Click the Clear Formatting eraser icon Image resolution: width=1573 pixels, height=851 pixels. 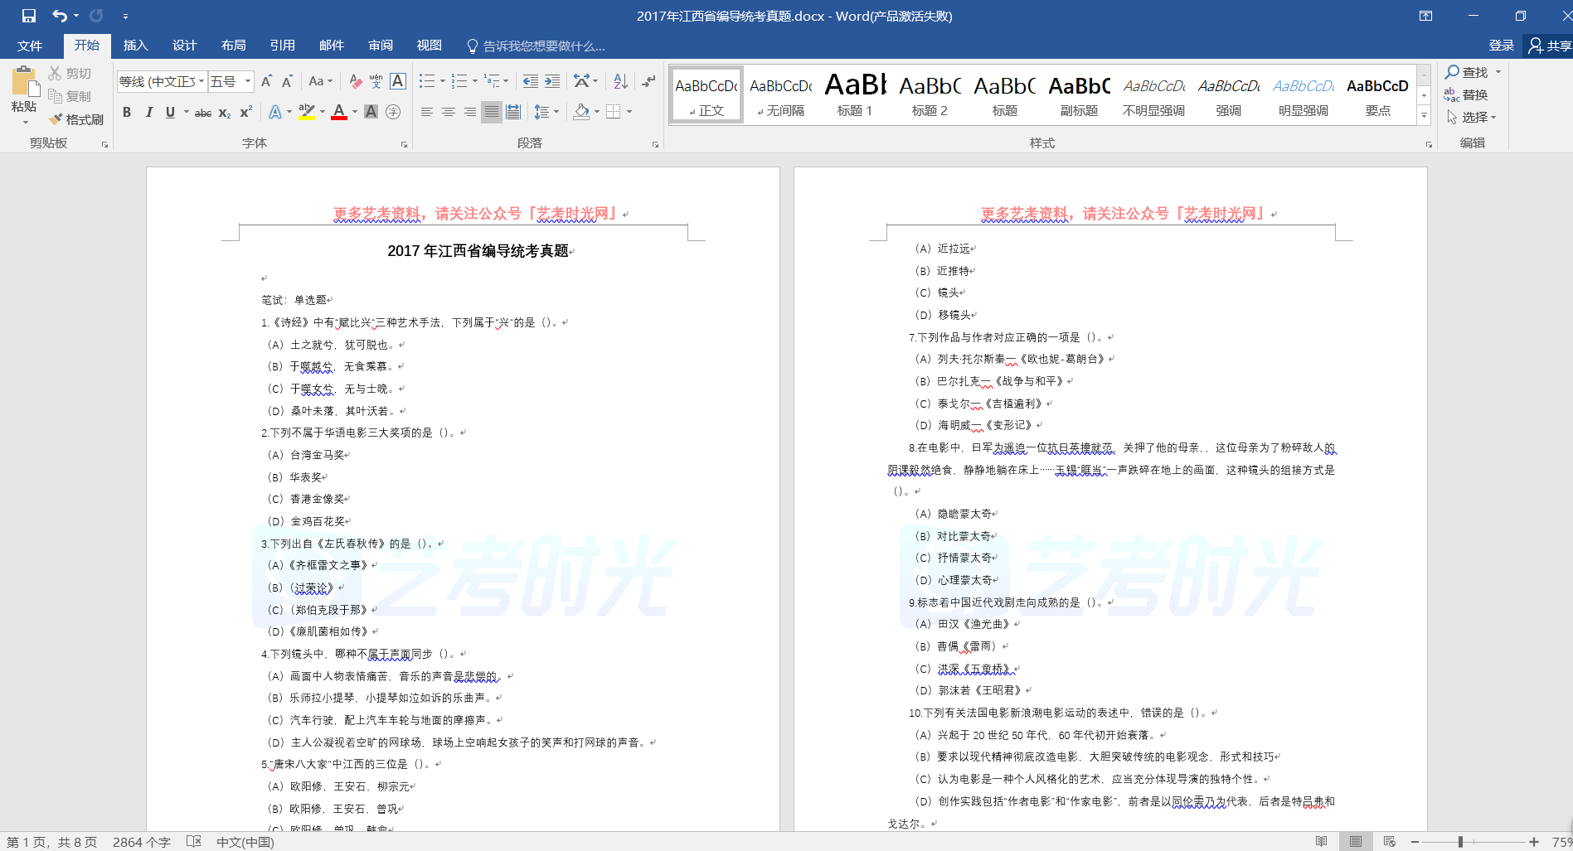[x=355, y=81]
